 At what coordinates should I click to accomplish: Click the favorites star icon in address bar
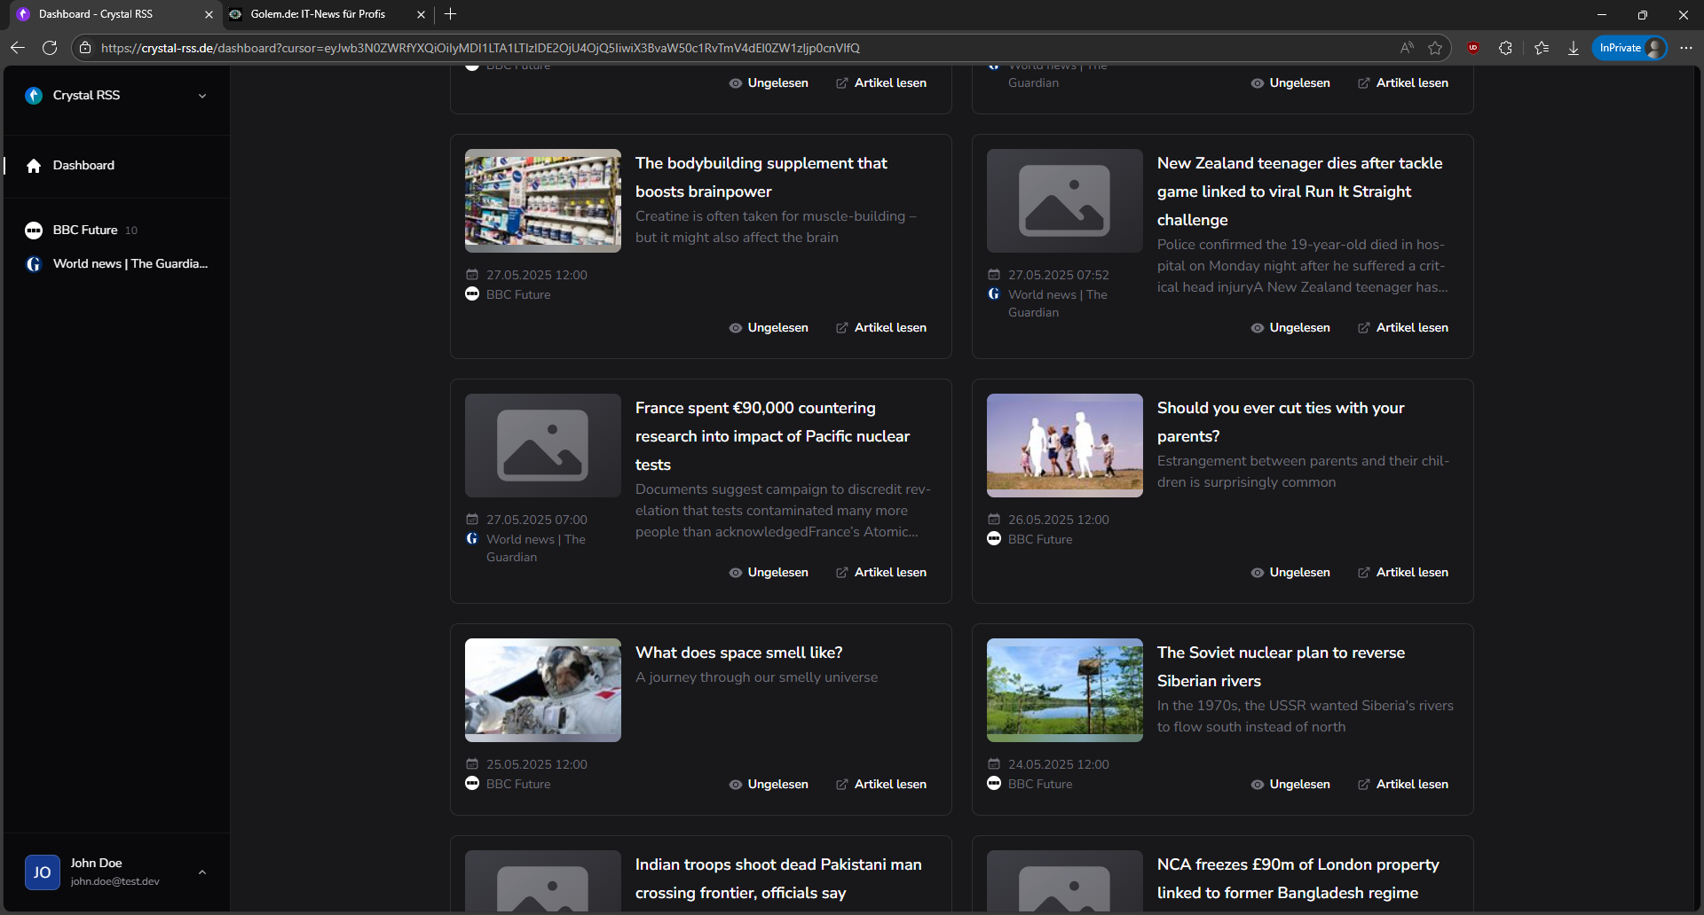1435,48
